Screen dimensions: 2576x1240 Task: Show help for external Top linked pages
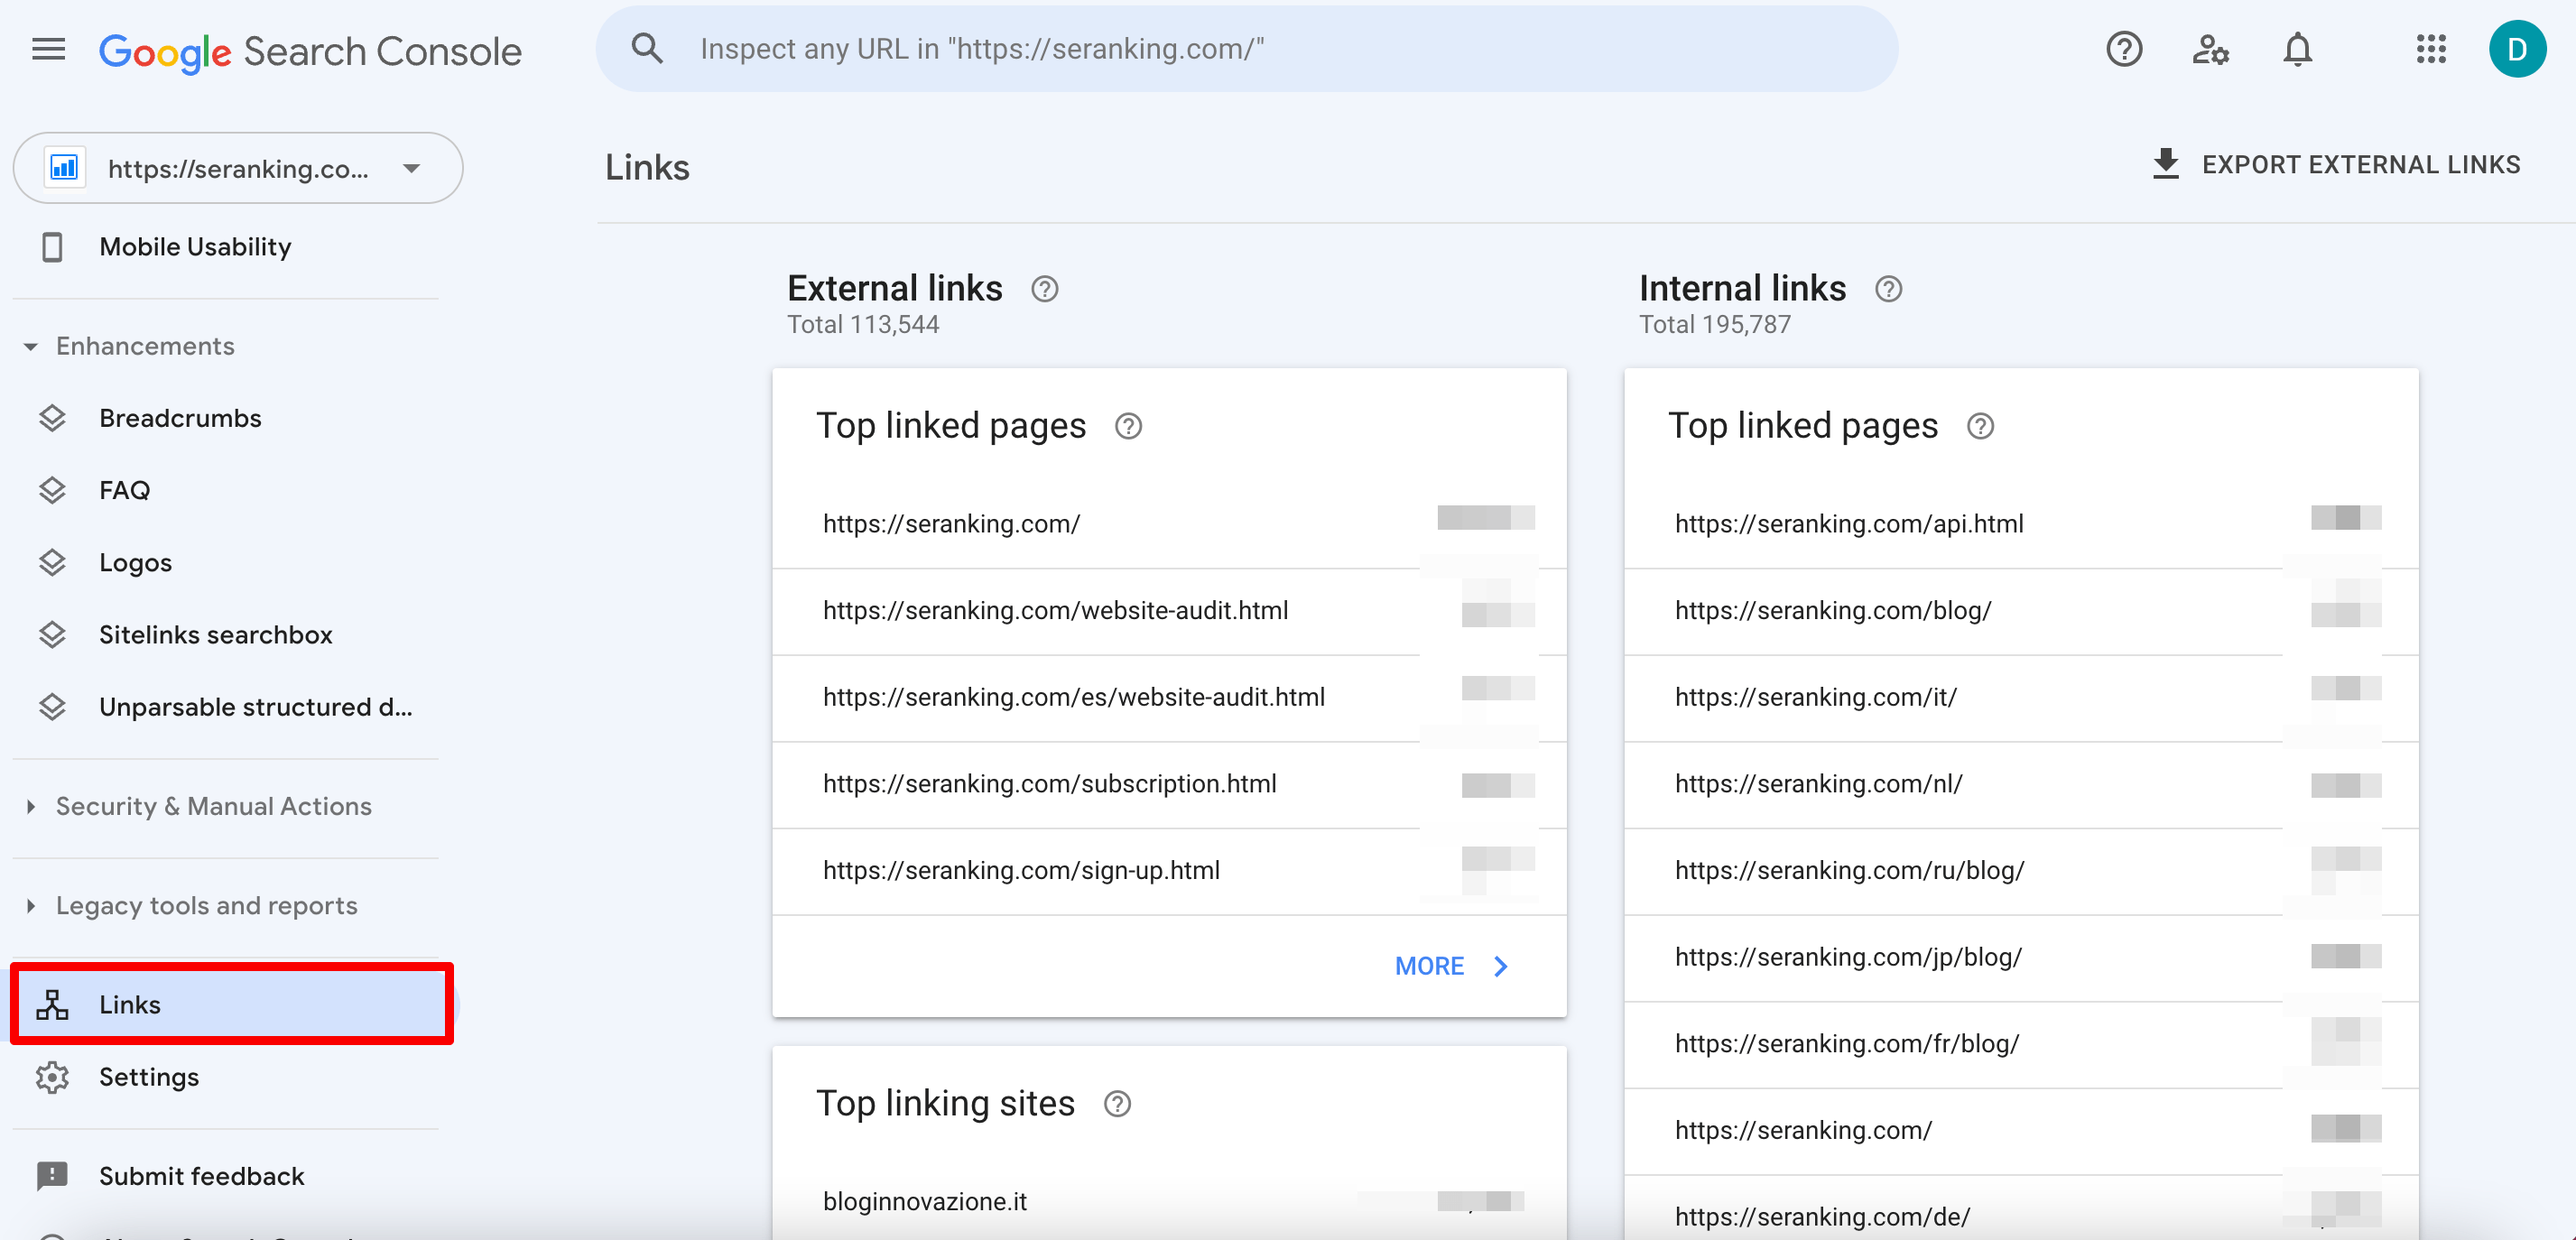1128,426
